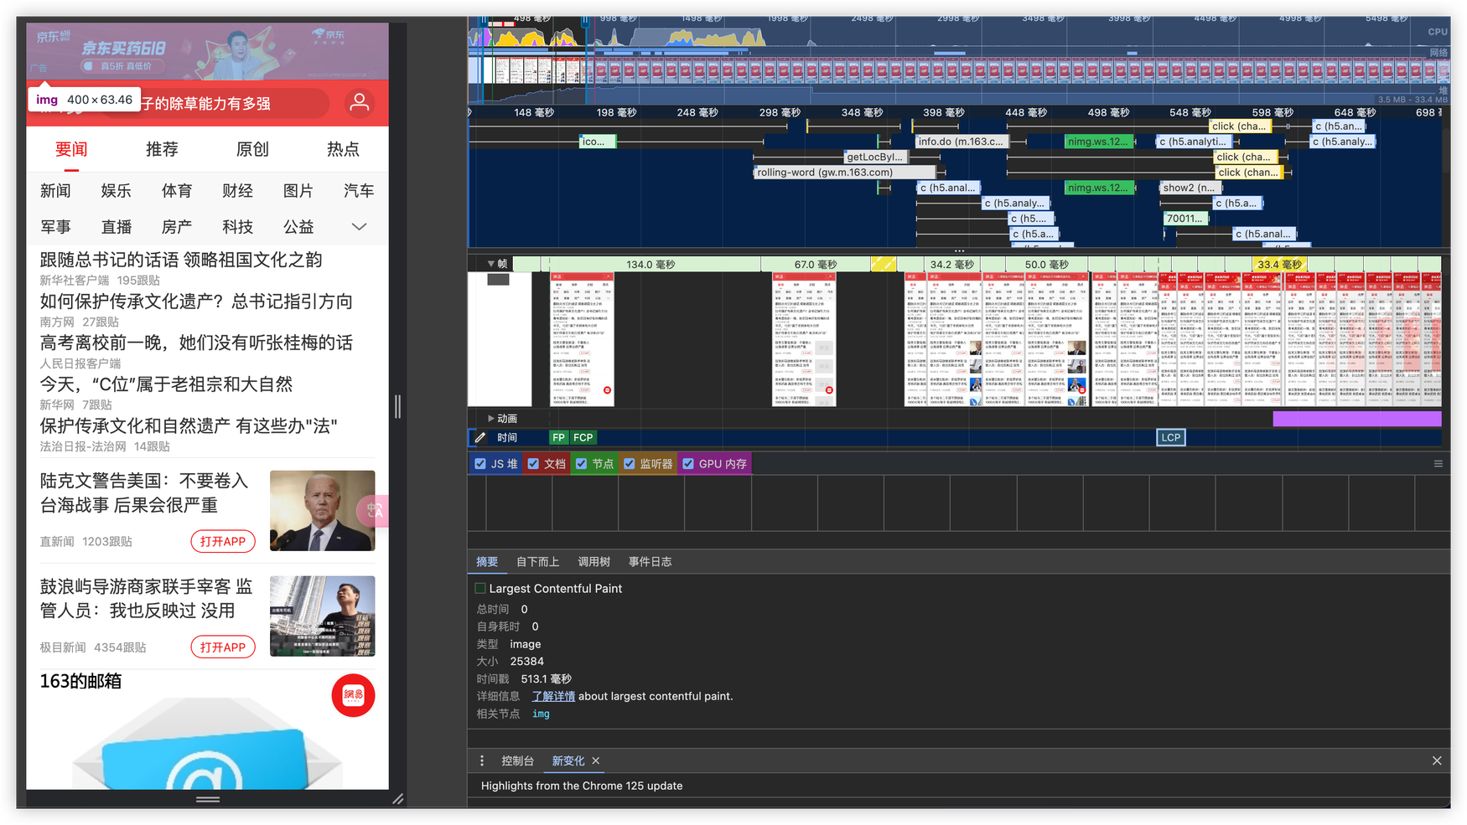
Task: Uncheck the JS 堆 checkbox
Action: coord(480,464)
